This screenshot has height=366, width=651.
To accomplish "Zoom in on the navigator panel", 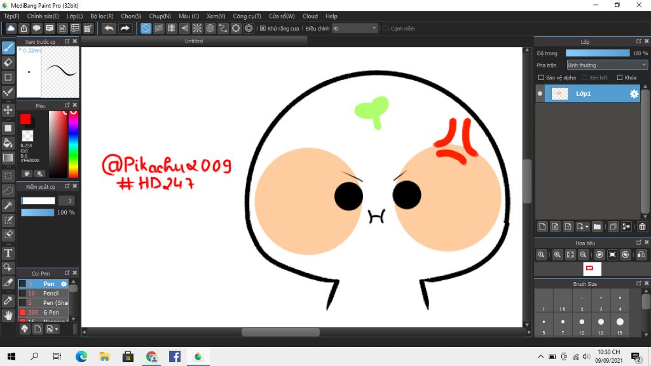I will point(557,254).
